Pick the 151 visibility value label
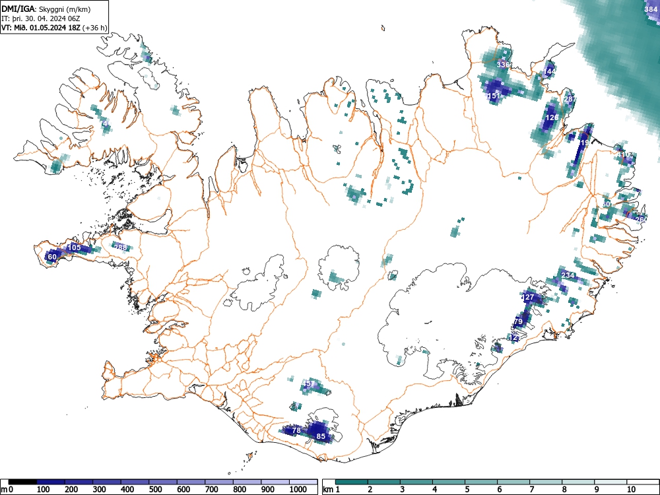 coord(494,96)
